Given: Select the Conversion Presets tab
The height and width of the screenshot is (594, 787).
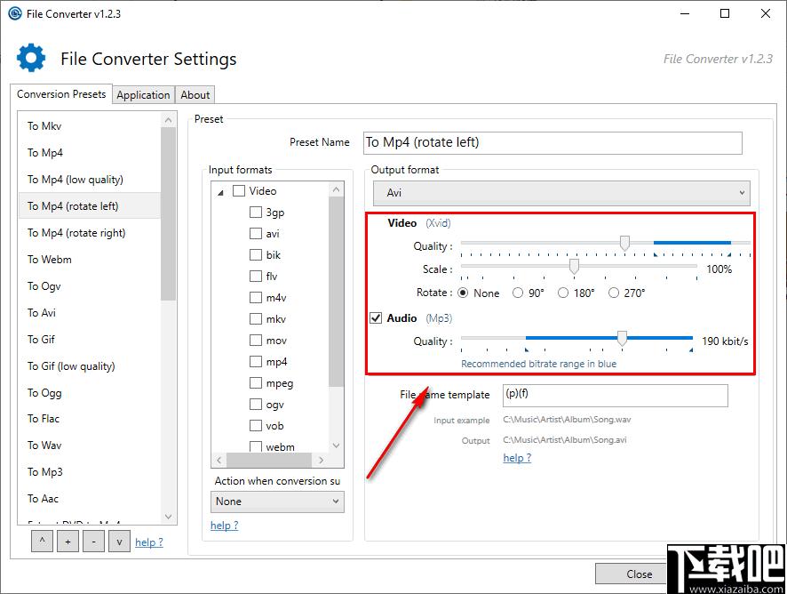Looking at the screenshot, I should (x=61, y=94).
